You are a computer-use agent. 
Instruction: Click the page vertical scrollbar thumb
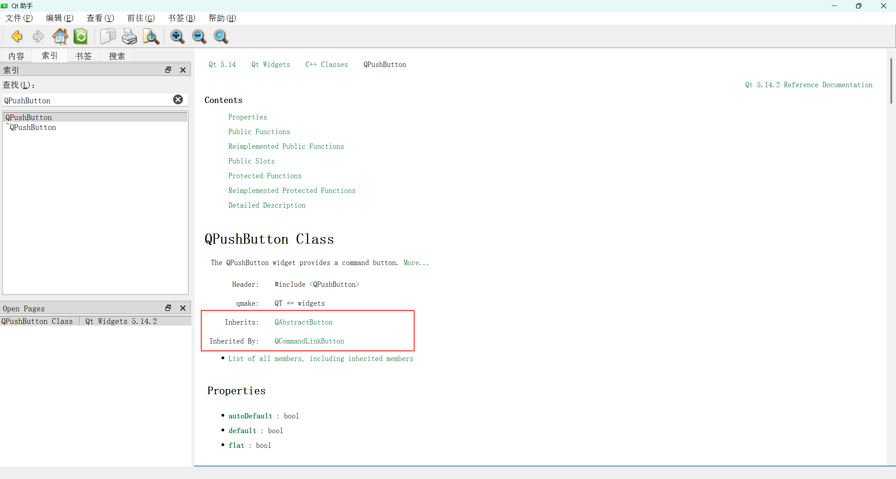[891, 81]
